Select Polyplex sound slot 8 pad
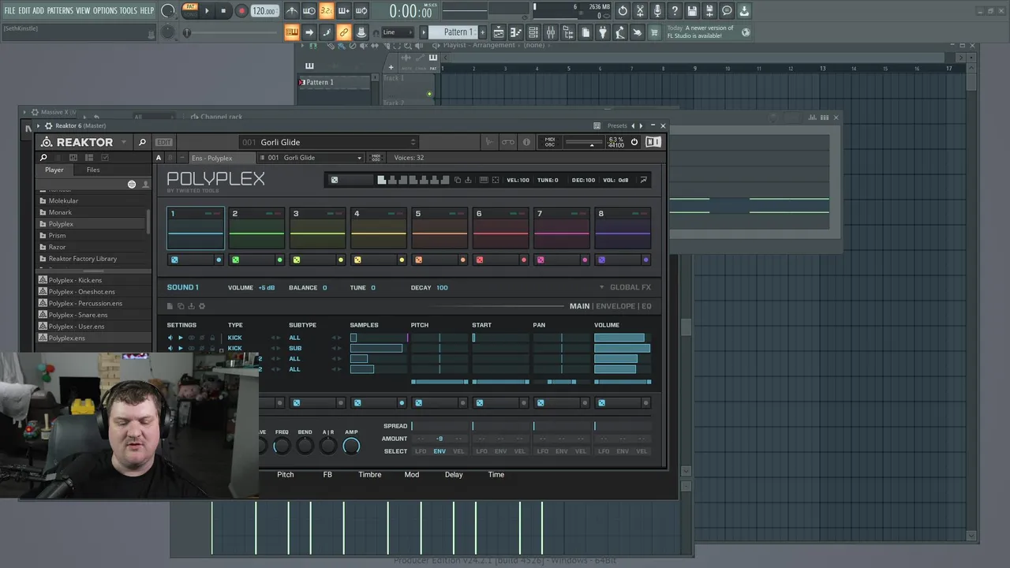 [x=623, y=229]
